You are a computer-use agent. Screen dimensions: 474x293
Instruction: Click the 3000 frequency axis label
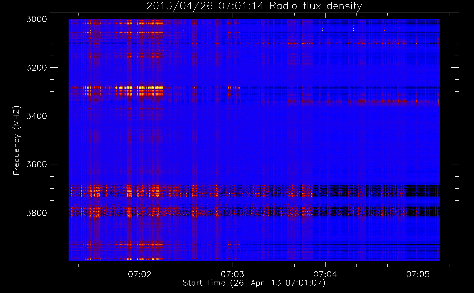(37, 19)
